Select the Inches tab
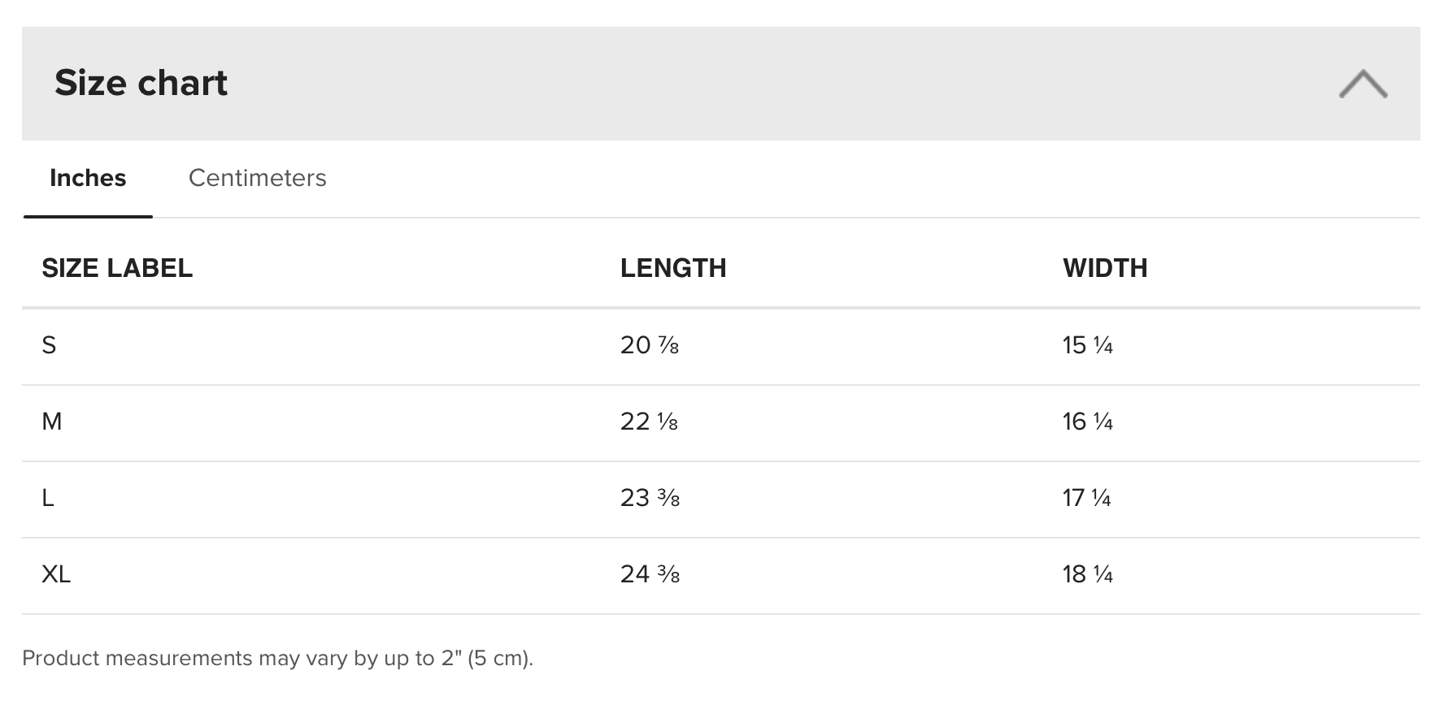Image resolution: width=1444 pixels, height=705 pixels. 88,178
